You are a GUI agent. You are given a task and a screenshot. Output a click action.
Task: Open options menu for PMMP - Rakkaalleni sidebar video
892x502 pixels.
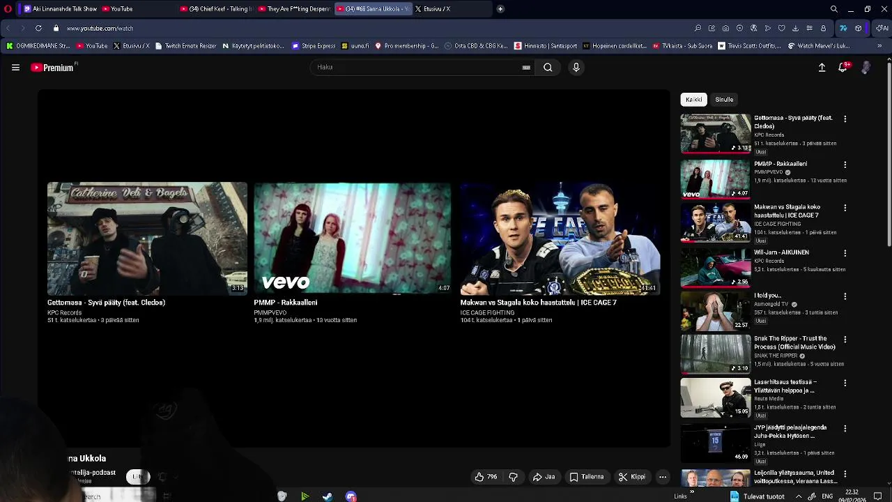[845, 165]
